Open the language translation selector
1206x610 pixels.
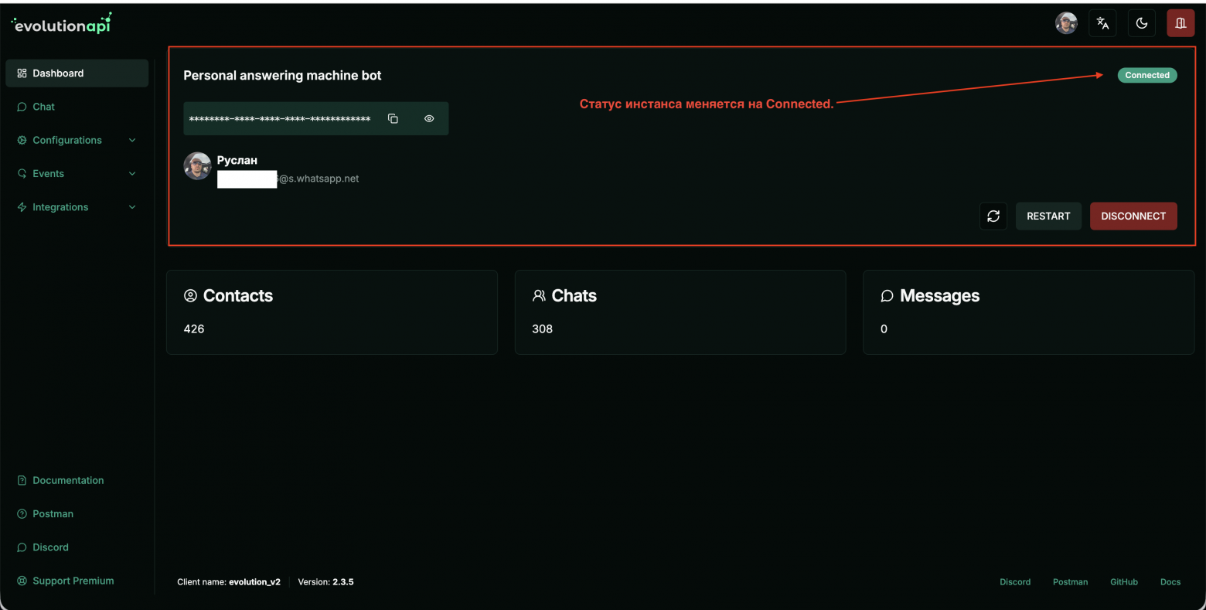1103,23
